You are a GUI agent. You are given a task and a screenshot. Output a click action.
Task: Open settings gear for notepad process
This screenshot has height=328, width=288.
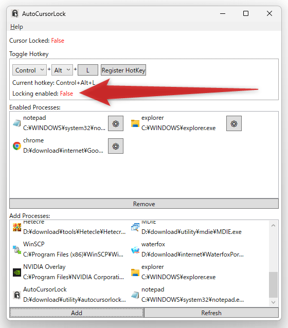pyautogui.click(x=116, y=123)
